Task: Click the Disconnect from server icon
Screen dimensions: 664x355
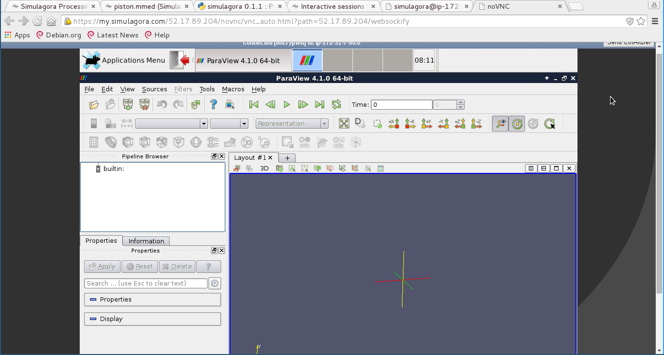Action: coord(144,104)
